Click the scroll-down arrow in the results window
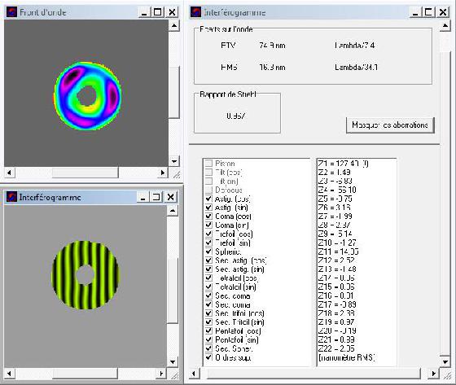 (445, 361)
